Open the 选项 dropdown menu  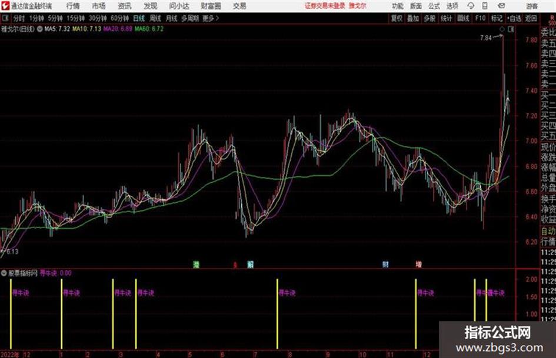click(452, 6)
